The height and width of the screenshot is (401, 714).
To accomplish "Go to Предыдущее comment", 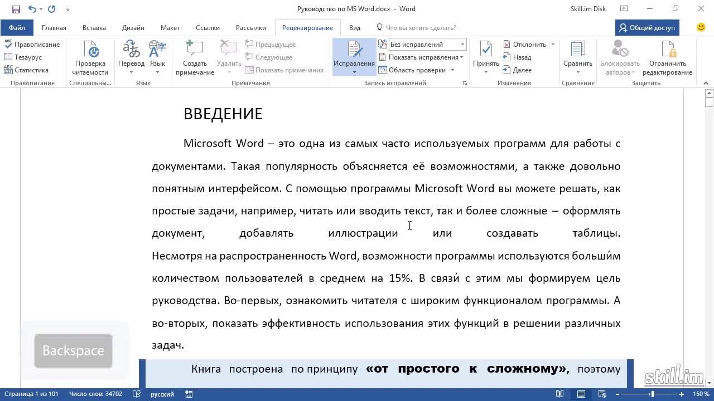I will [x=270, y=45].
